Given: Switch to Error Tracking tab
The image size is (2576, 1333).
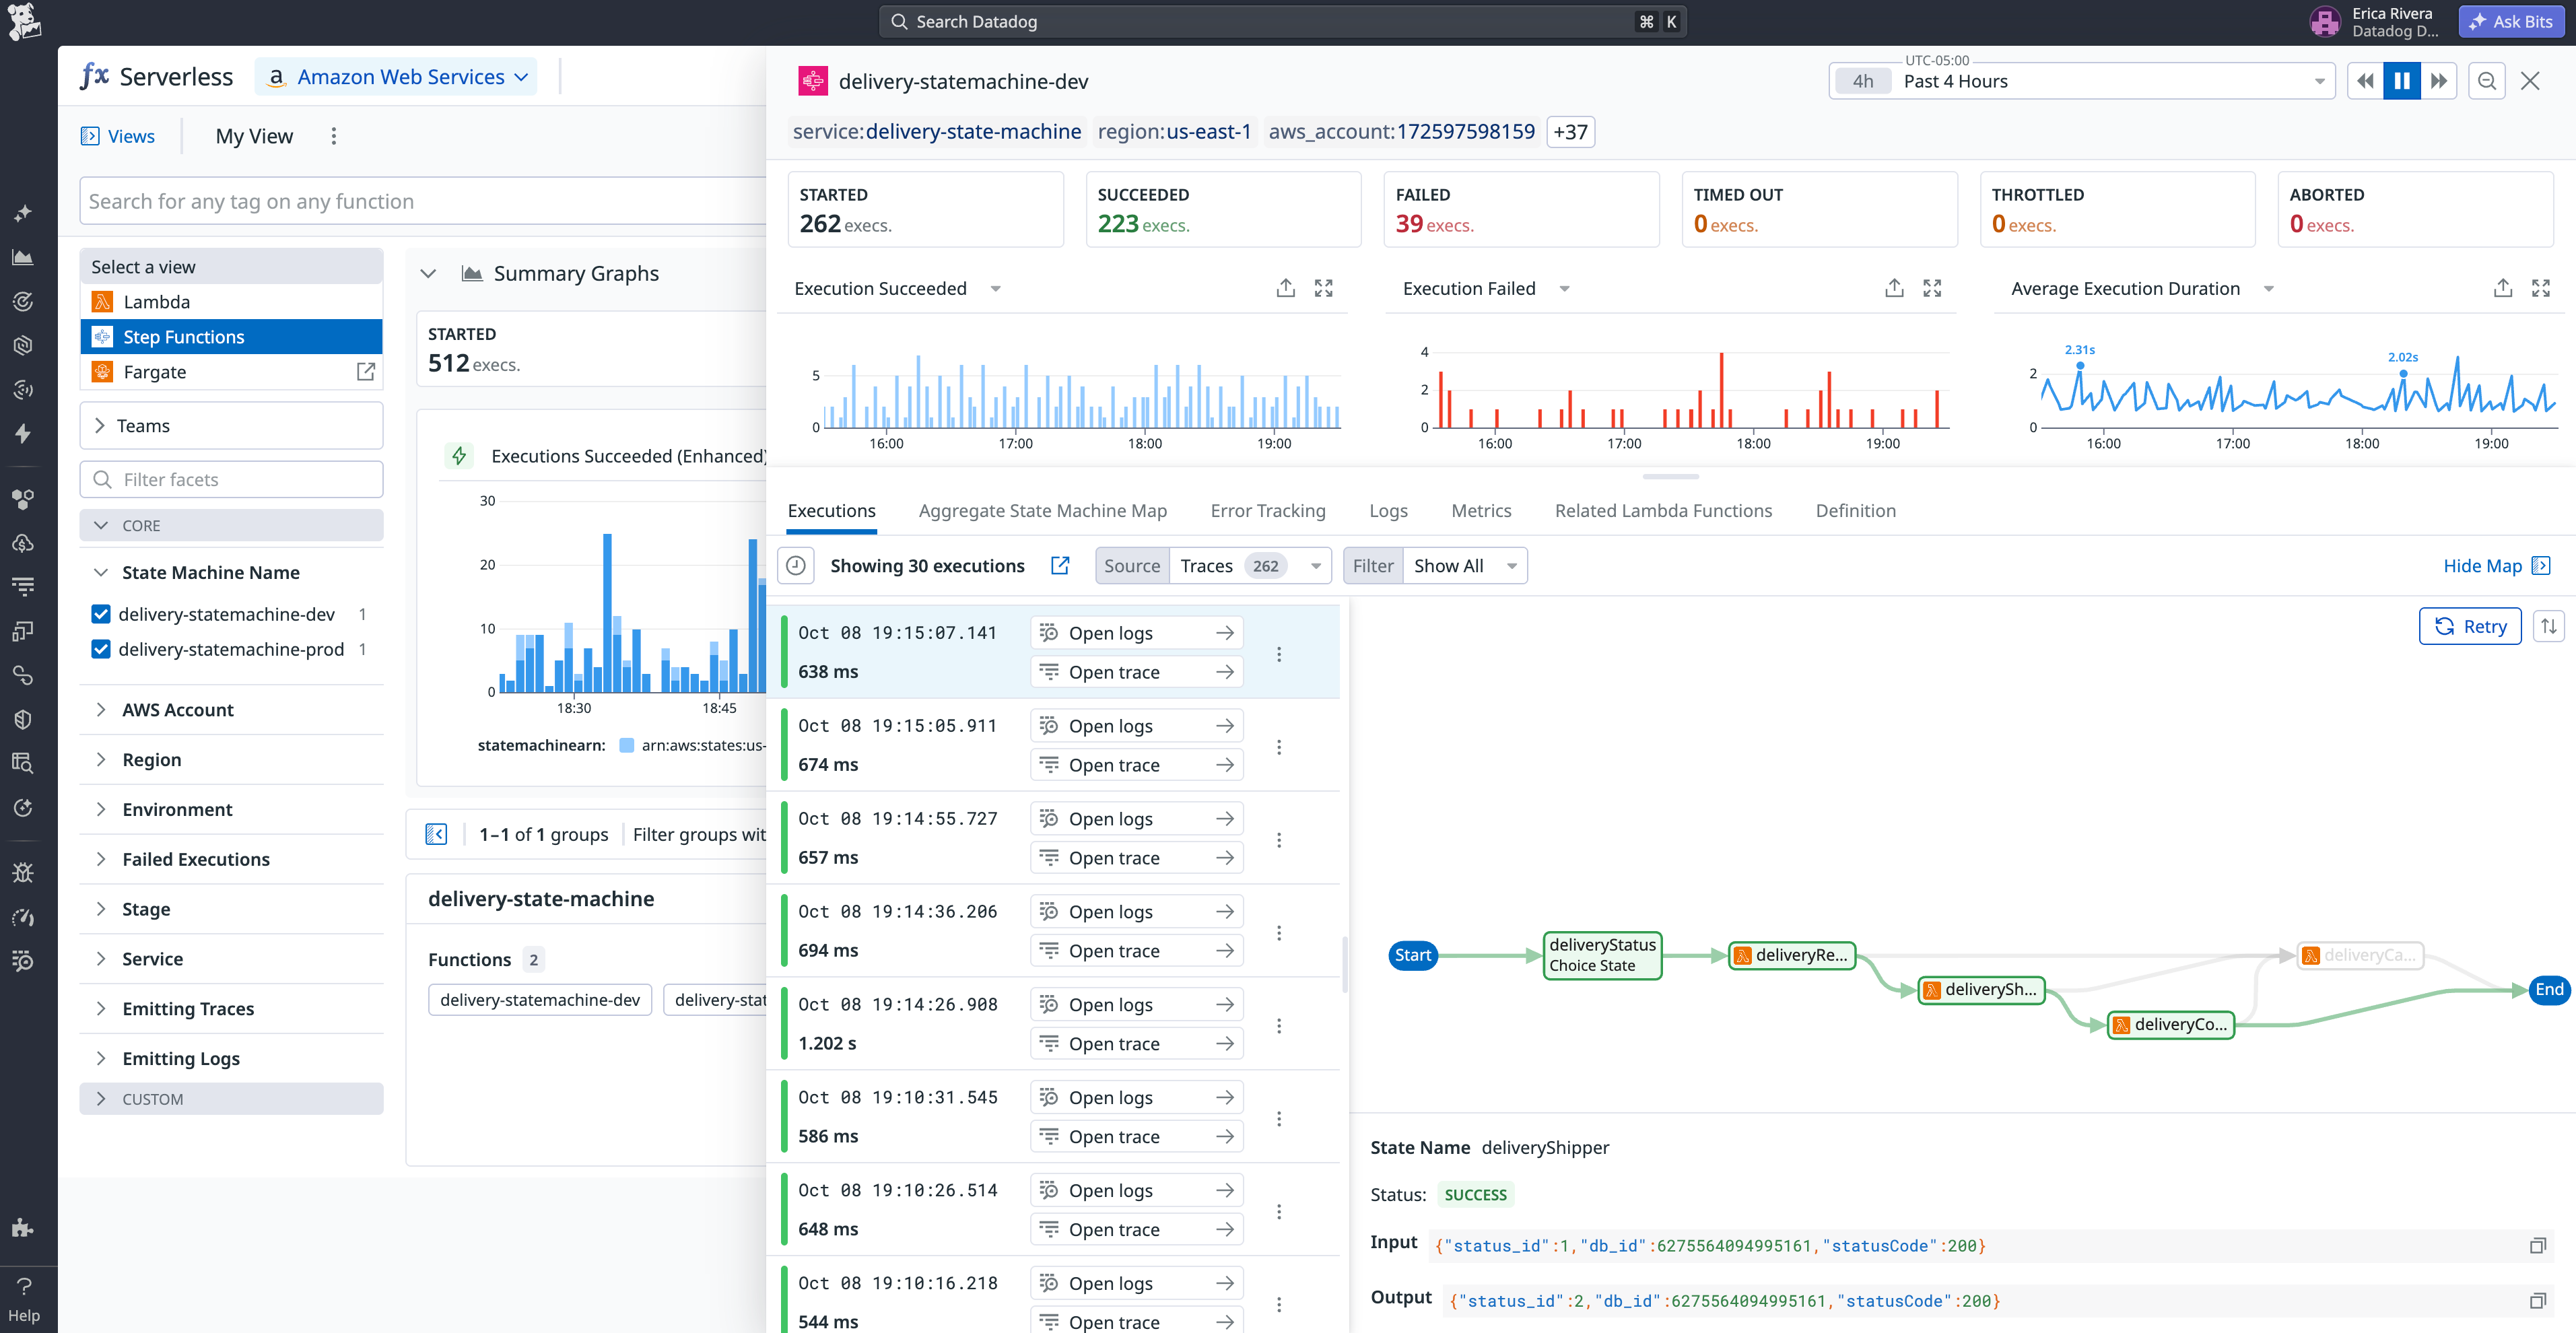Looking at the screenshot, I should (1267, 511).
